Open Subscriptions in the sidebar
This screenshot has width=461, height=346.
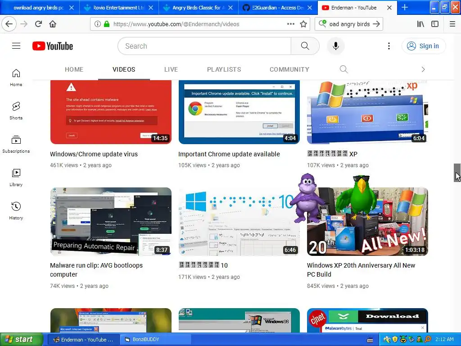(x=16, y=144)
